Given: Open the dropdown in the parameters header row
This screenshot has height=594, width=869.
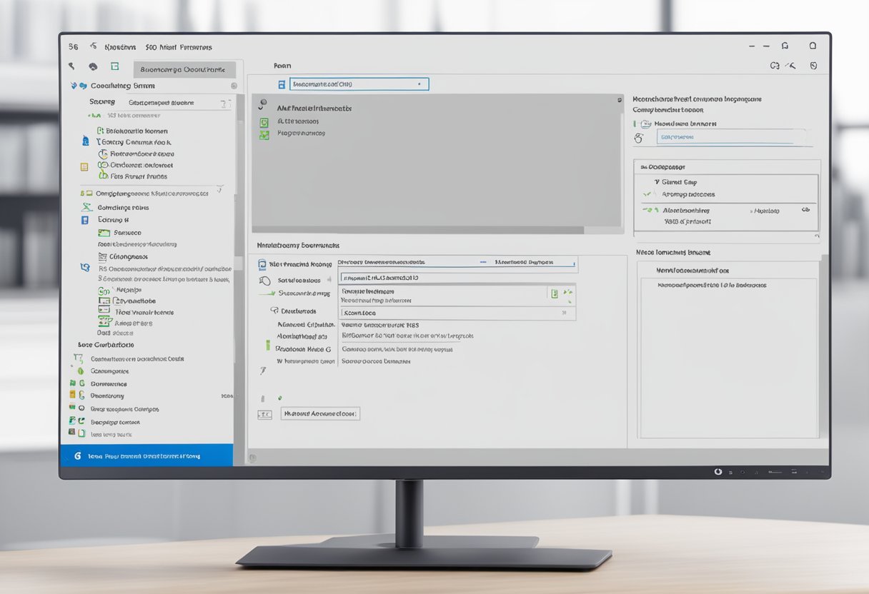Looking at the screenshot, I should (x=574, y=263).
